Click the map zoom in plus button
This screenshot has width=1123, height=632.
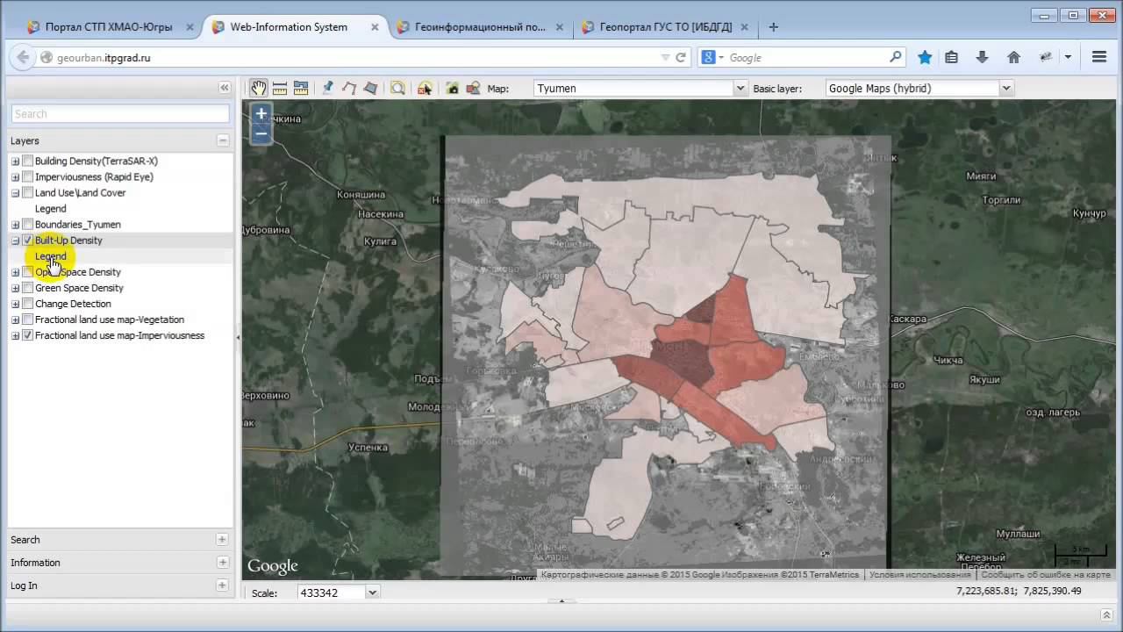261,114
